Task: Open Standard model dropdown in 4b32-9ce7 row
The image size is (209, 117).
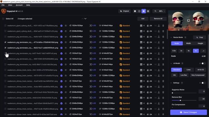Action: point(125,48)
